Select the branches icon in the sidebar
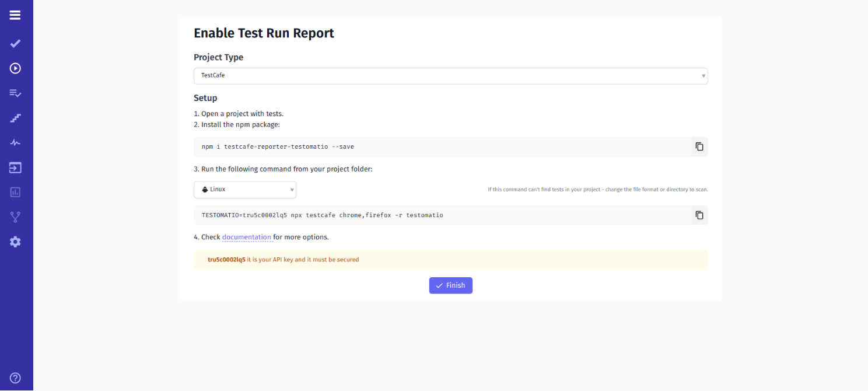Image resolution: width=868 pixels, height=391 pixels. [15, 217]
